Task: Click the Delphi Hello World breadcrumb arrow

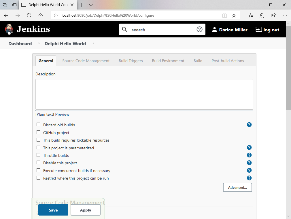Action: coord(93,43)
